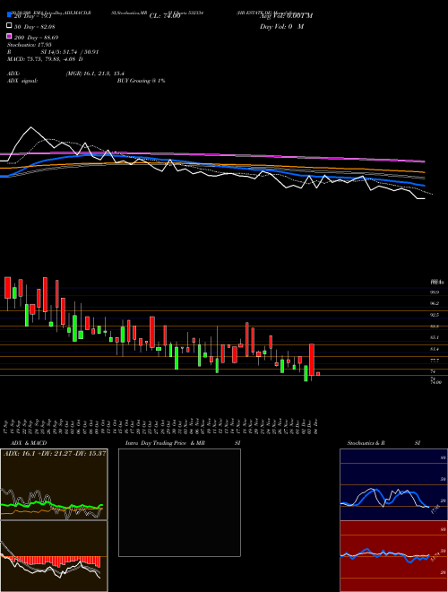Screen dimensions: 448x592
Task: Click the 'Stochastics & R' panel title
Action: pyautogui.click(x=366, y=443)
